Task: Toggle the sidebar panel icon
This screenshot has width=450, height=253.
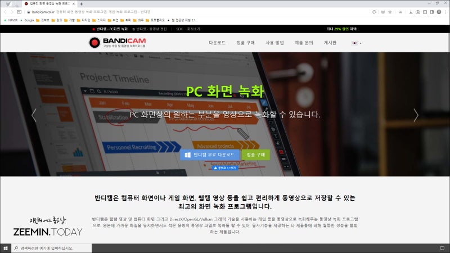Action: click(x=432, y=12)
